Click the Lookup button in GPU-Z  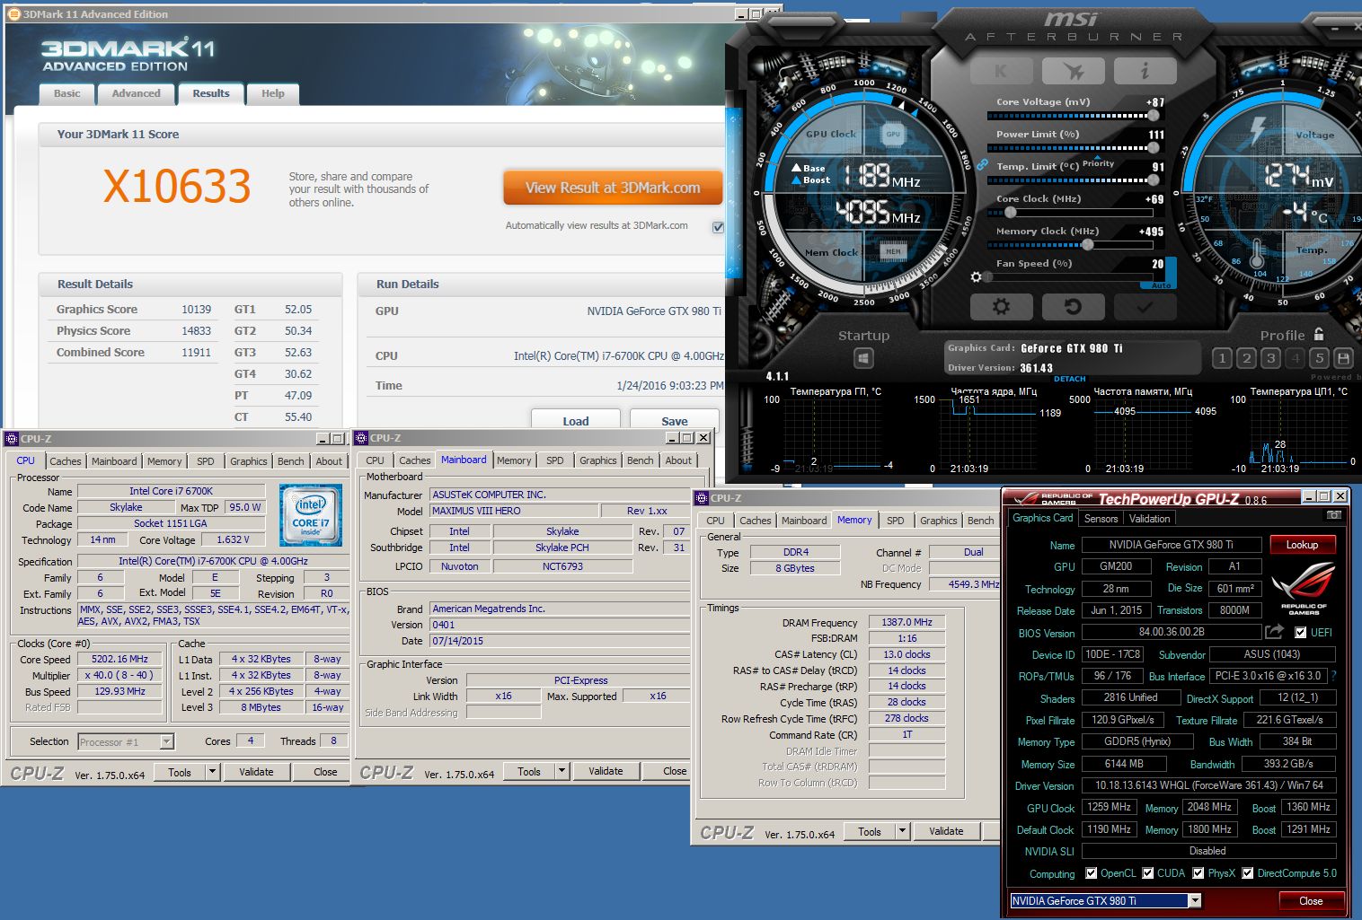[x=1302, y=545]
